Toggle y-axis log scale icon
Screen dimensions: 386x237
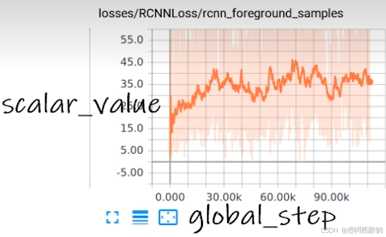pyautogui.click(x=140, y=217)
